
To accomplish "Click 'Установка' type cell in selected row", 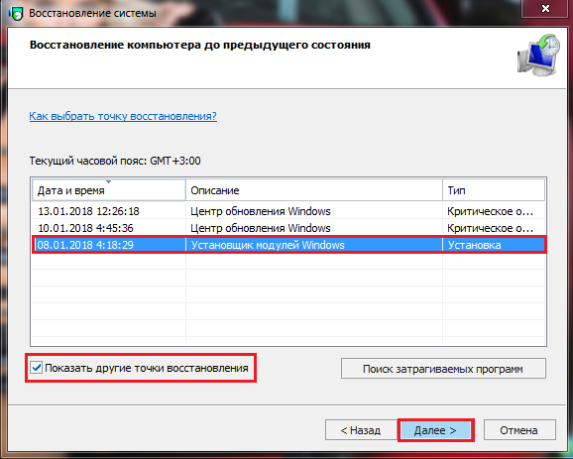I will pos(474,245).
